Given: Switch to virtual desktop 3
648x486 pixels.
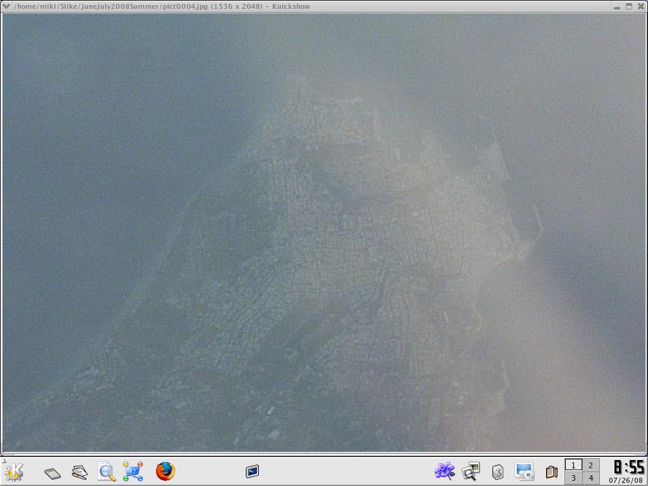Looking at the screenshot, I should point(573,478).
